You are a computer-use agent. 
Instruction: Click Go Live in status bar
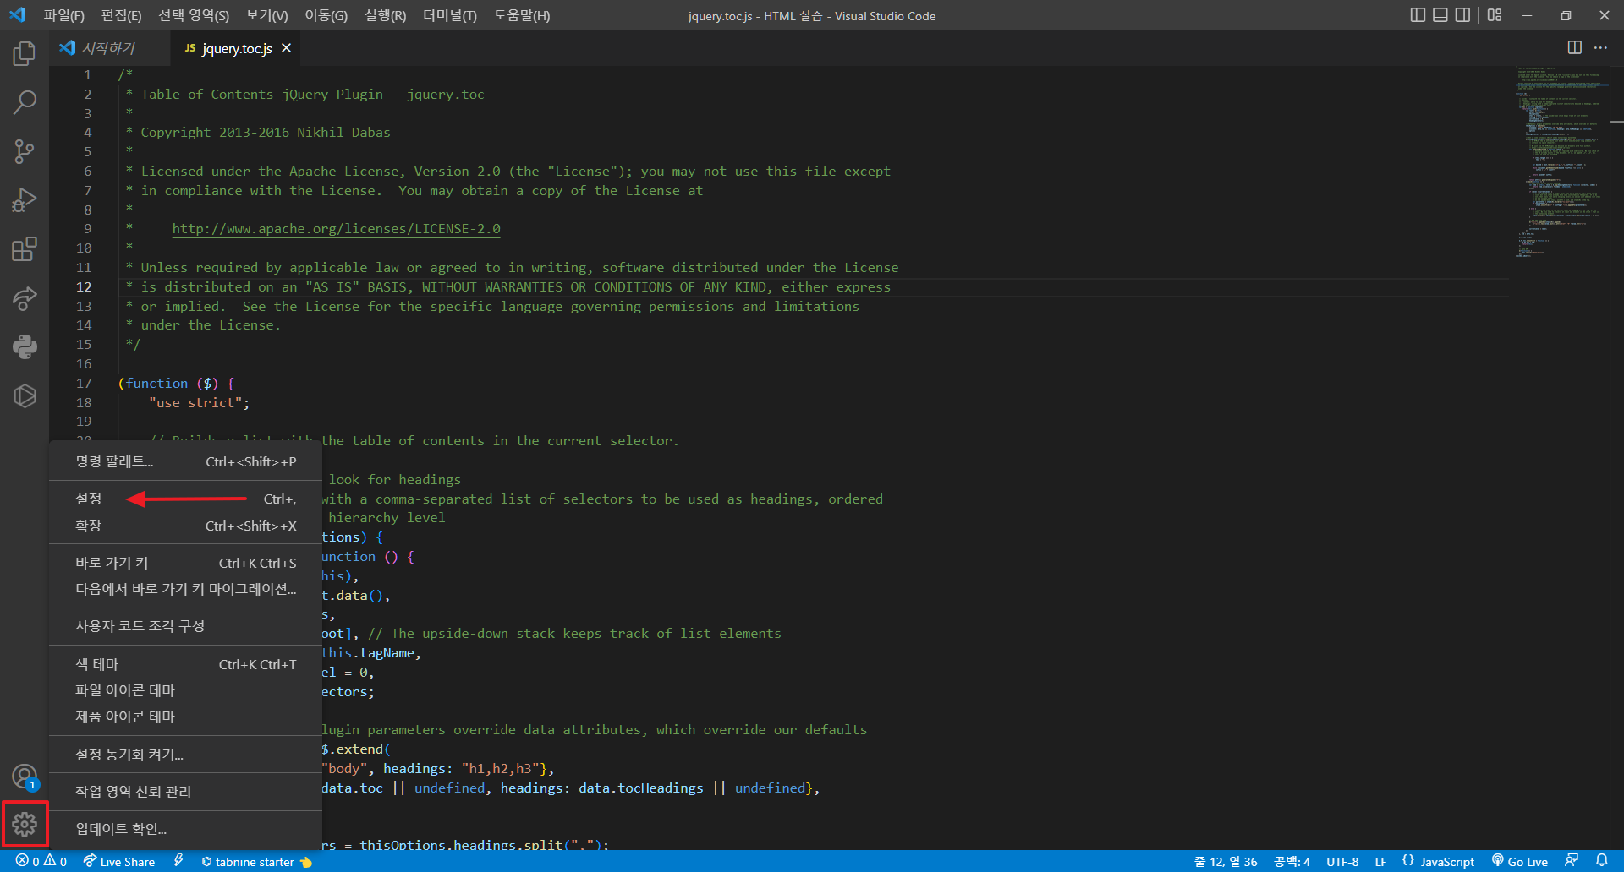(1520, 861)
